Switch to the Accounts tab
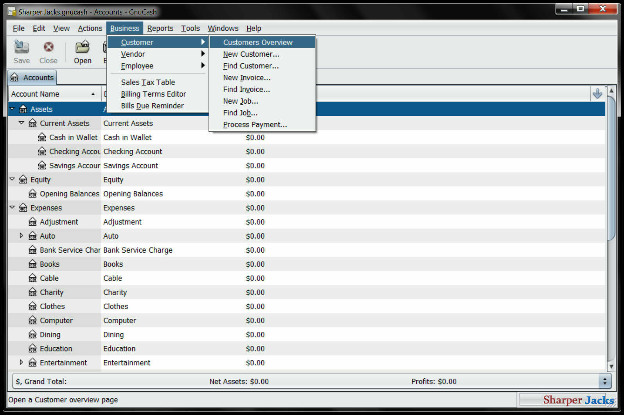The height and width of the screenshot is (415, 624). pyautogui.click(x=32, y=77)
